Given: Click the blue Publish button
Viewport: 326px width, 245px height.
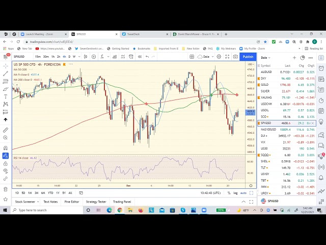Looking at the screenshot, I should [248, 57].
